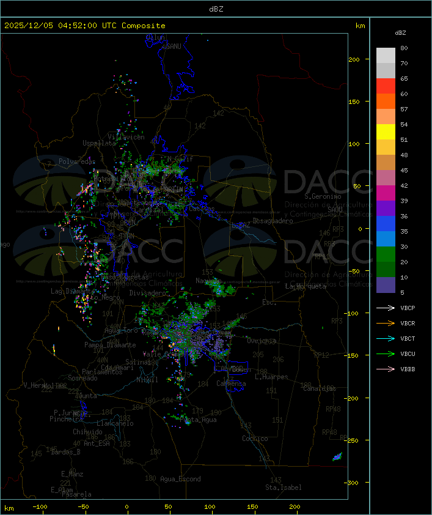Click the light blue 30-35 dBZ swatch
Image resolution: width=432 pixels, height=515 pixels.
point(386,239)
